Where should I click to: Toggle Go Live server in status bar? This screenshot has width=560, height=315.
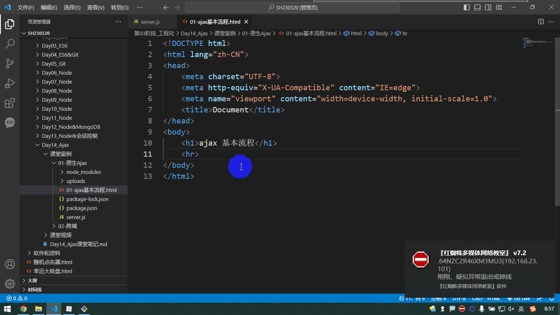[x=519, y=299]
